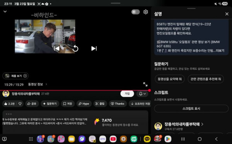This screenshot has height=144, width=232.
Task: Open the yellow folder app in the taskbar
Action: [72, 139]
